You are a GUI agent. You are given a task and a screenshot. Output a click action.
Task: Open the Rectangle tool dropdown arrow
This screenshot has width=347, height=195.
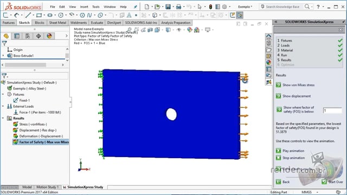point(44,15)
